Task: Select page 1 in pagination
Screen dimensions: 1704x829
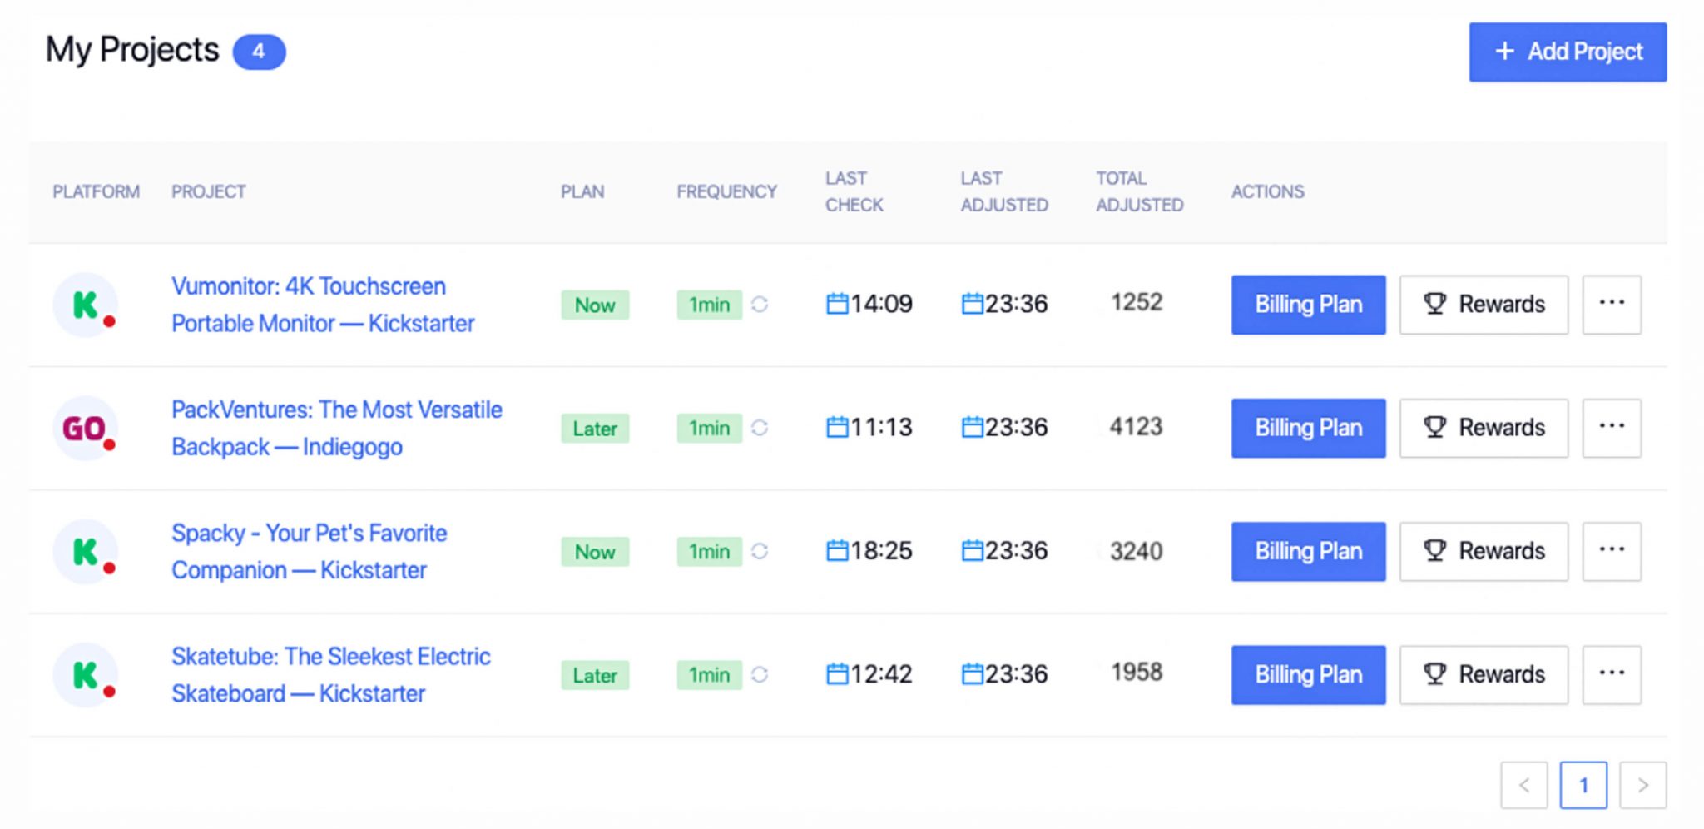Action: pos(1583,784)
